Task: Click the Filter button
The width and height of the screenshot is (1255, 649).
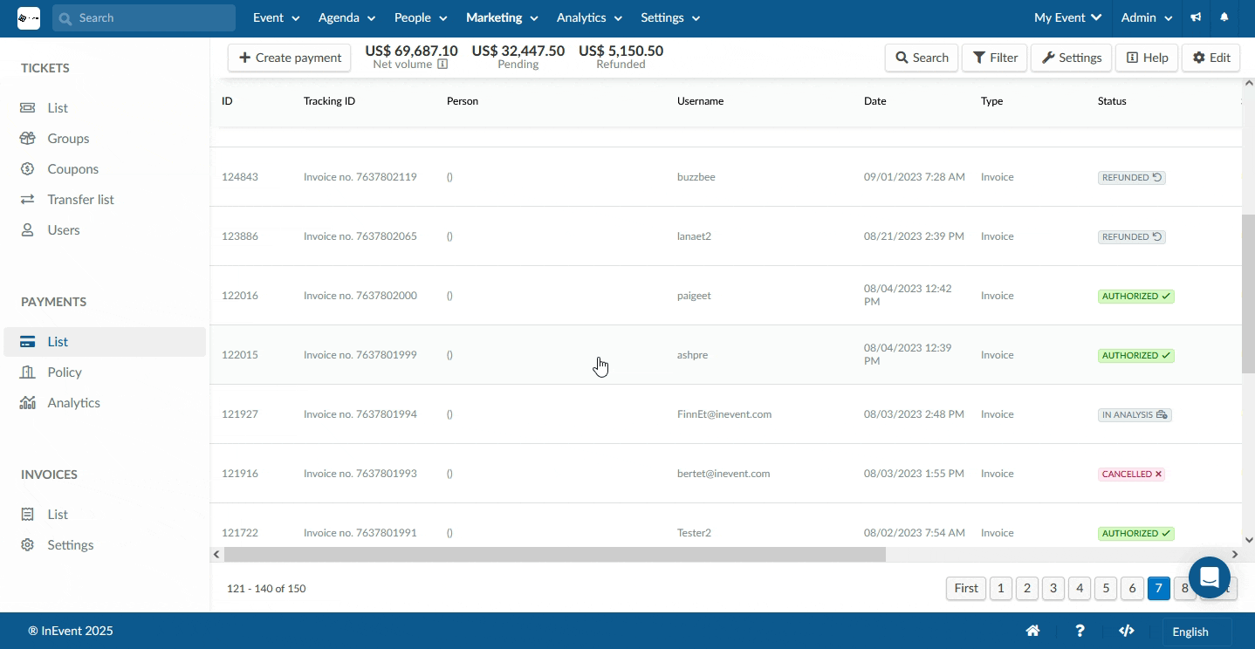Action: point(994,58)
